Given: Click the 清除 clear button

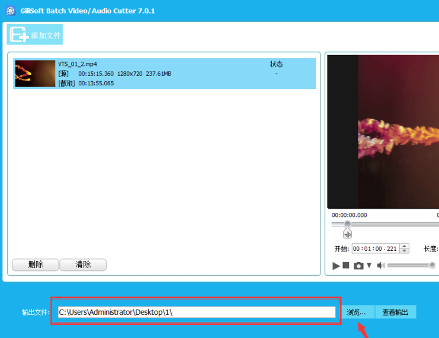Looking at the screenshot, I should (83, 264).
